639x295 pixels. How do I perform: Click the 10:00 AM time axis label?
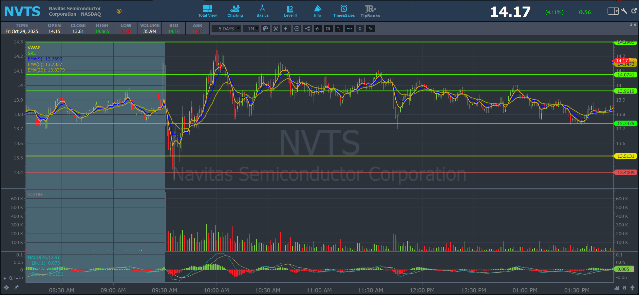(x=216, y=290)
